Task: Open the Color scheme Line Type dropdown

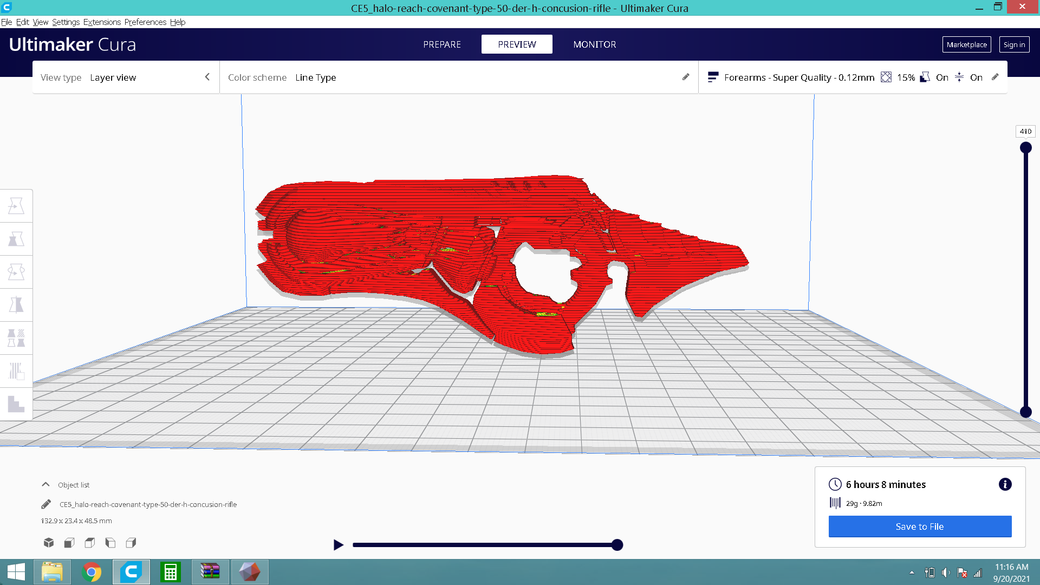Action: pos(315,77)
